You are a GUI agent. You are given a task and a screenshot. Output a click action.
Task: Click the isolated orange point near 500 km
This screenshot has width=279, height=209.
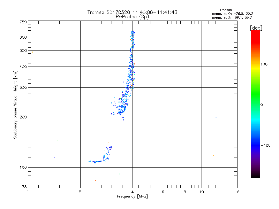coord(32,52)
